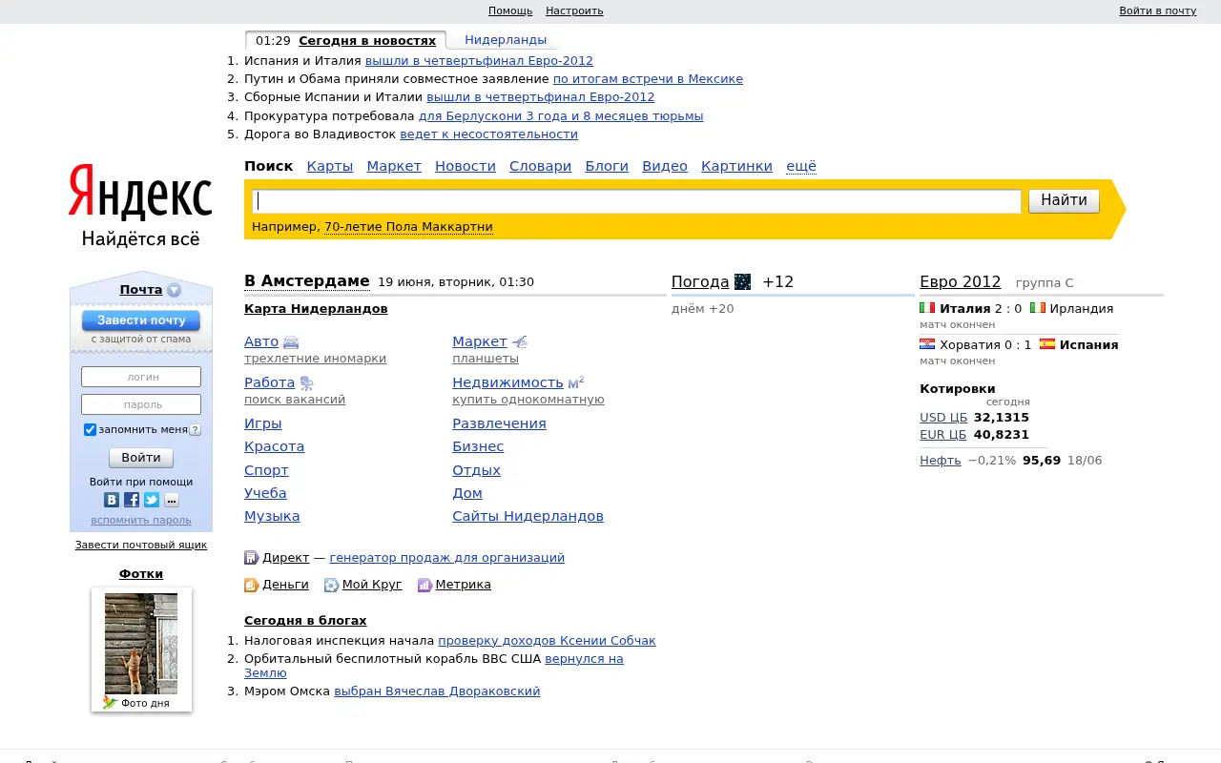Open the 'Карта Нидерландов' link

click(x=316, y=308)
